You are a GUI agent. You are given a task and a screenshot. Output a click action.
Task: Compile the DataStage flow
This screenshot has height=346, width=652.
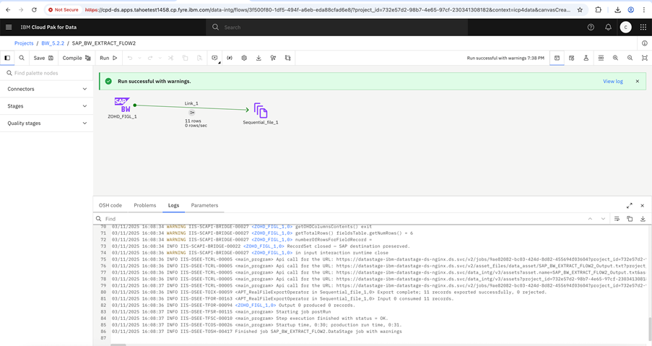[x=77, y=58]
